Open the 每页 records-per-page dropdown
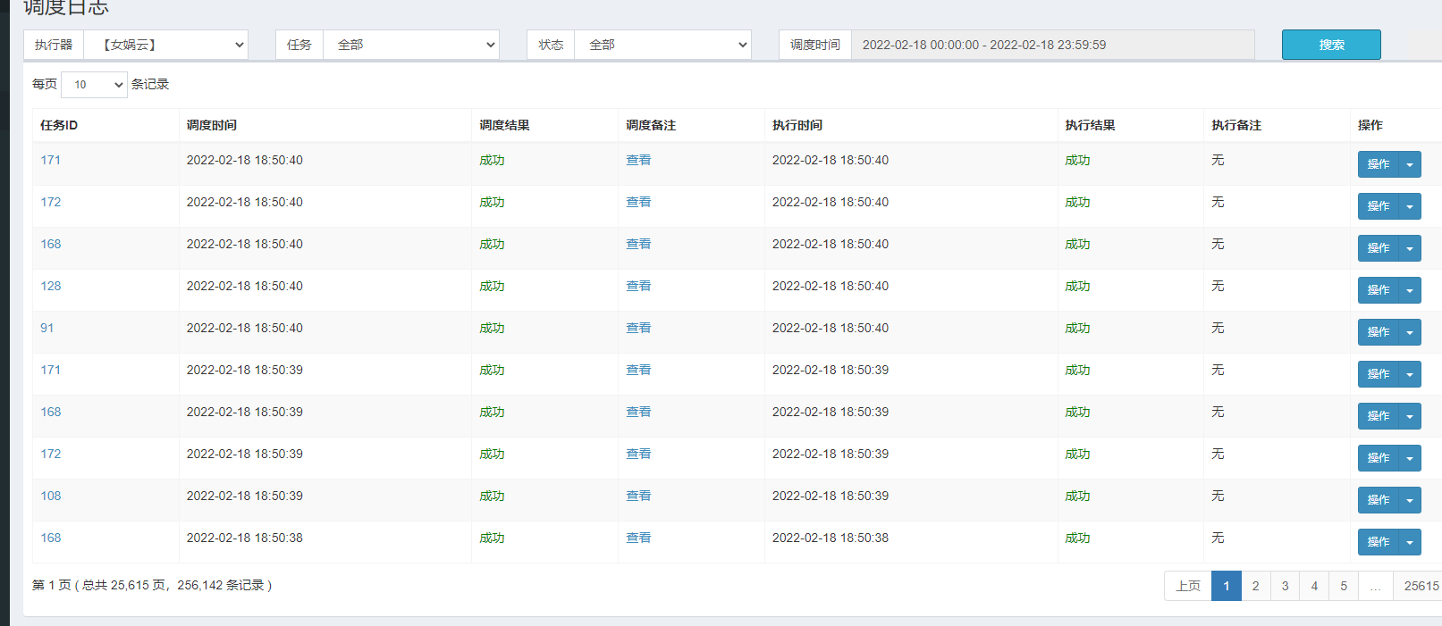Viewport: 1442px width, 626px height. (94, 85)
